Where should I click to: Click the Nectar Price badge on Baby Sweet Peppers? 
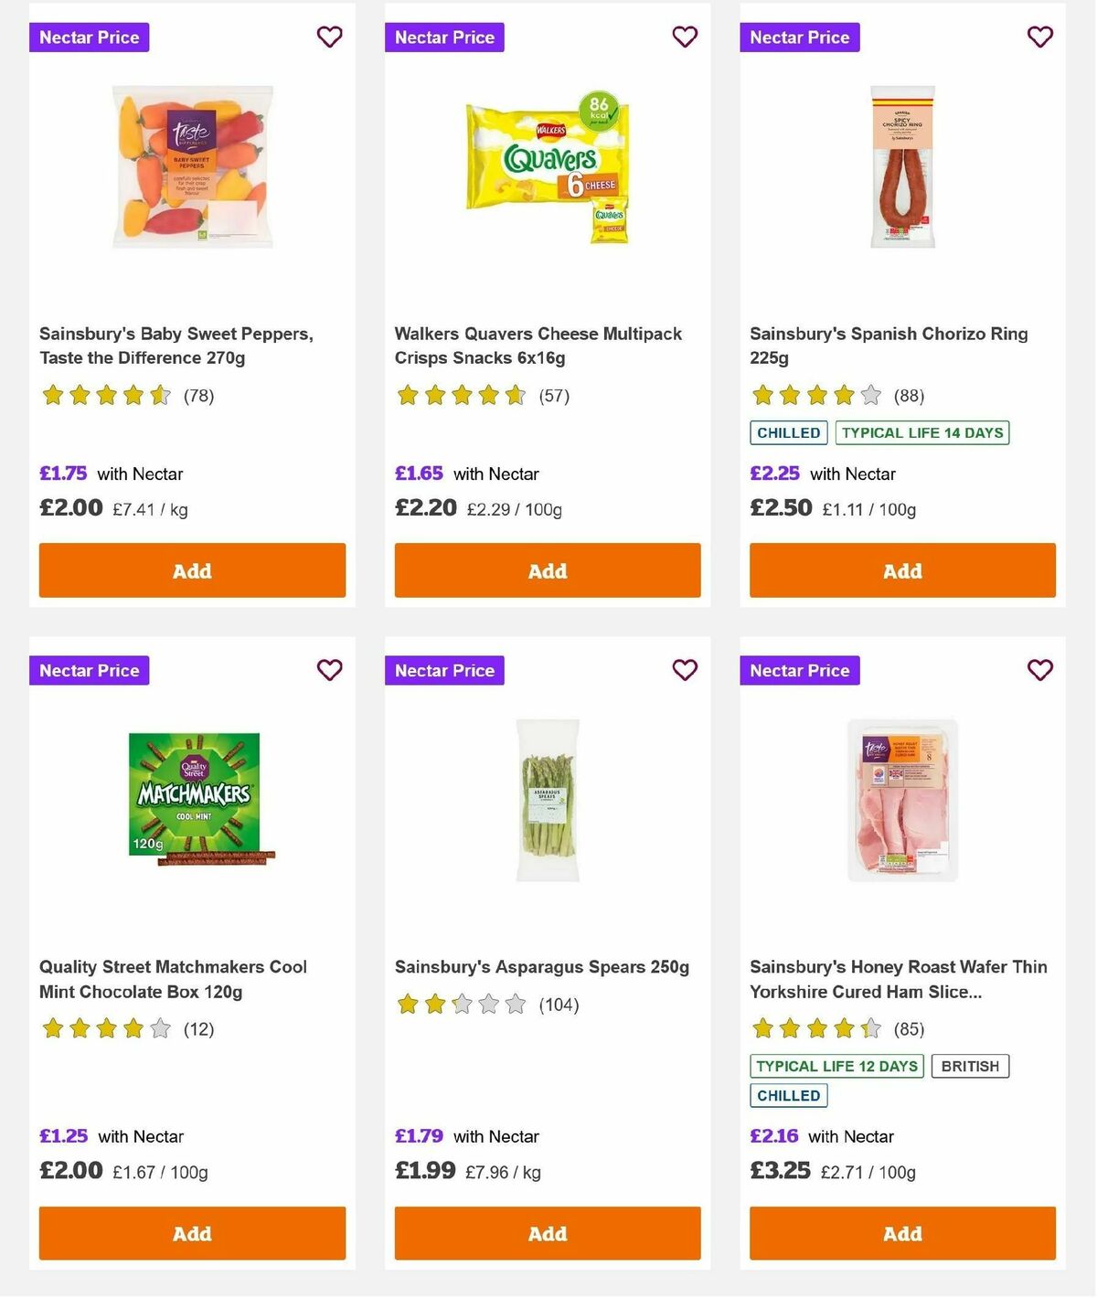pyautogui.click(x=89, y=37)
